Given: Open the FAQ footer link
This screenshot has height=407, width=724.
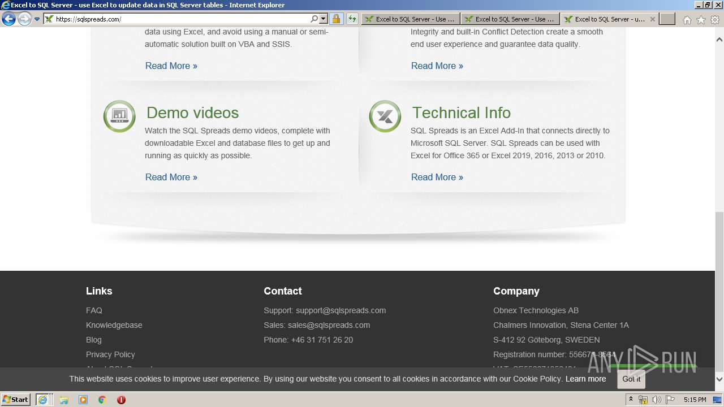Looking at the screenshot, I should tap(94, 310).
